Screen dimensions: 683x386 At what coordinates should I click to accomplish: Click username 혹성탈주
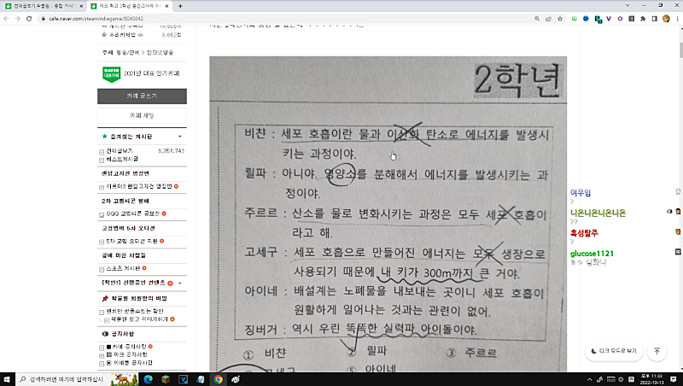584,233
